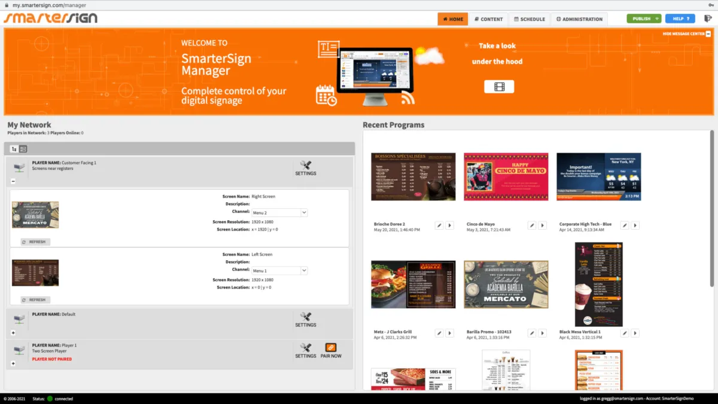Edit the Barilla Promo - 102413 program
Screen dimensions: 718x404
[x=532, y=333]
